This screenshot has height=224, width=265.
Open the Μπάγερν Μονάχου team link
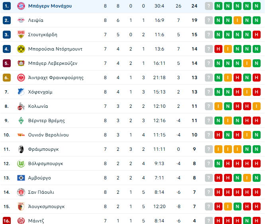coord(50,6)
